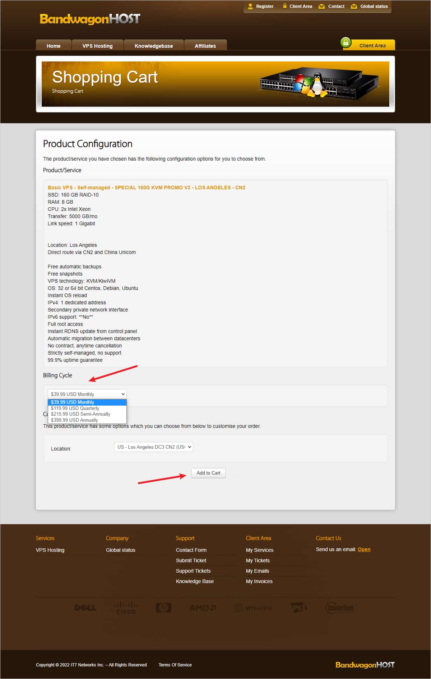Click the Contact envelope icon
431x679 pixels.
(321, 6)
